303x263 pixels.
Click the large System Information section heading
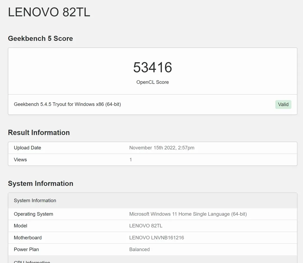click(40, 183)
